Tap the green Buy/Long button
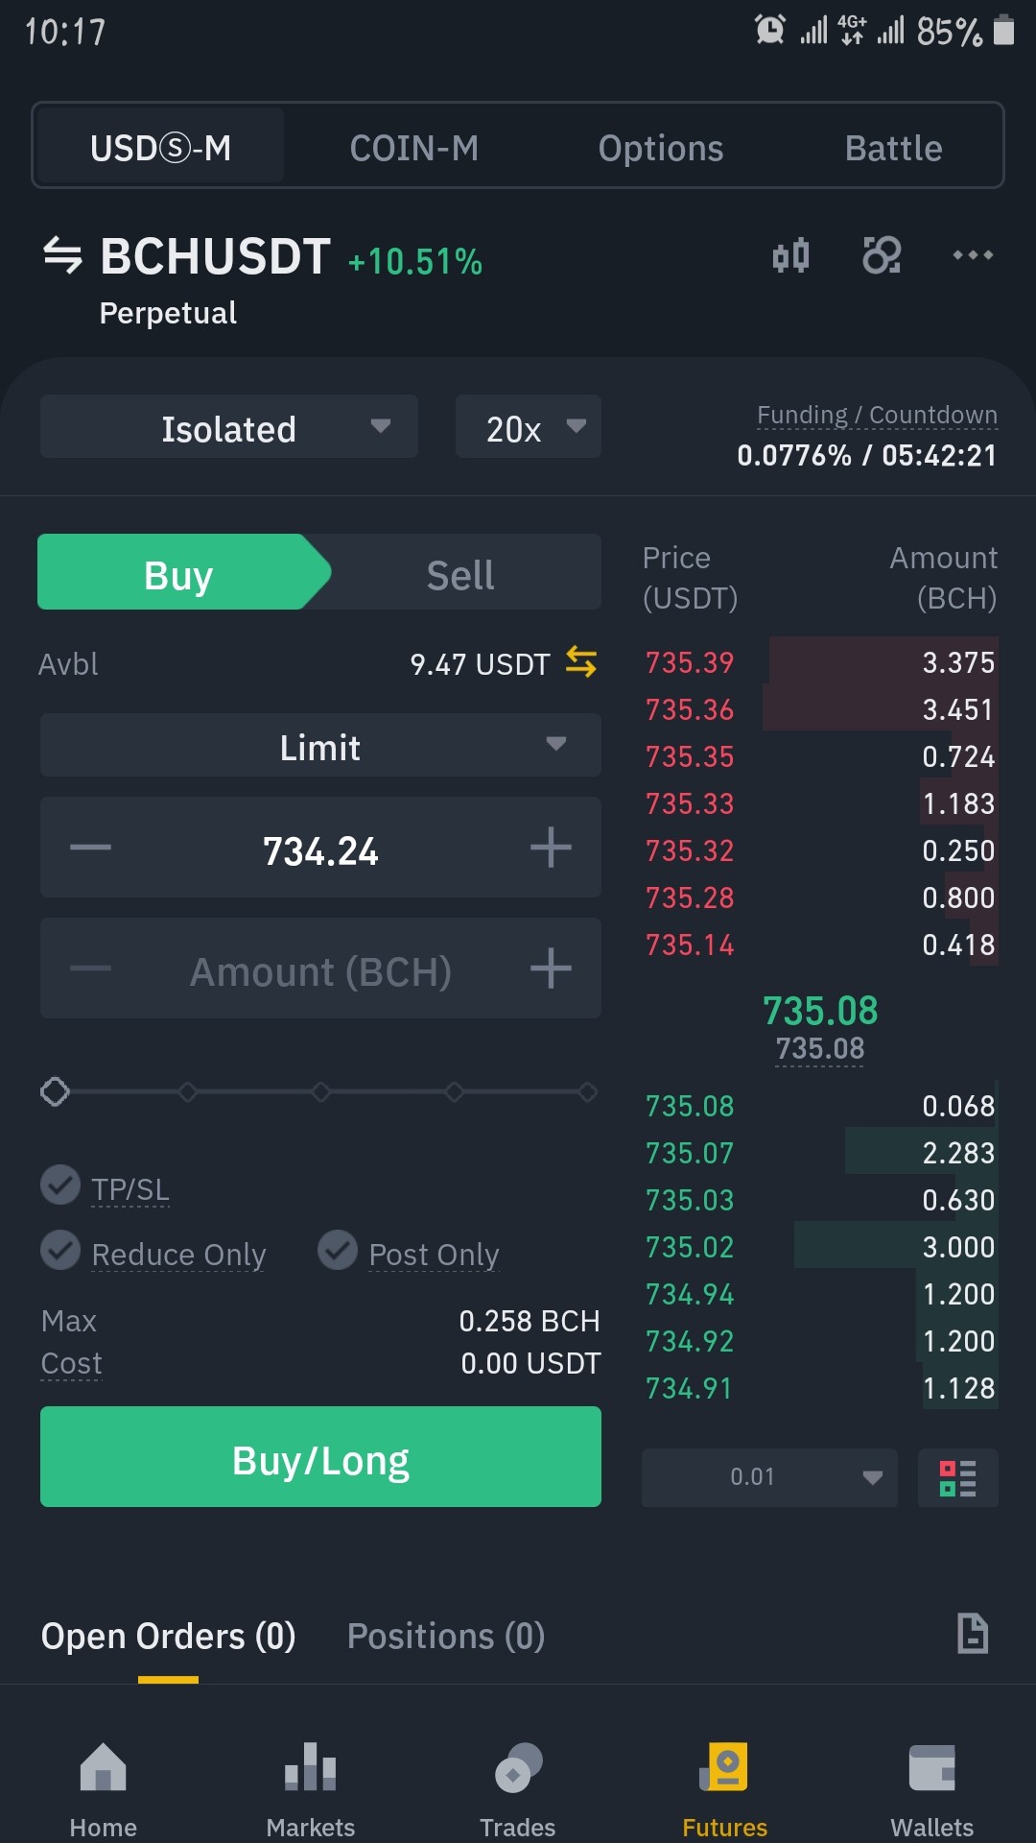 point(320,1457)
